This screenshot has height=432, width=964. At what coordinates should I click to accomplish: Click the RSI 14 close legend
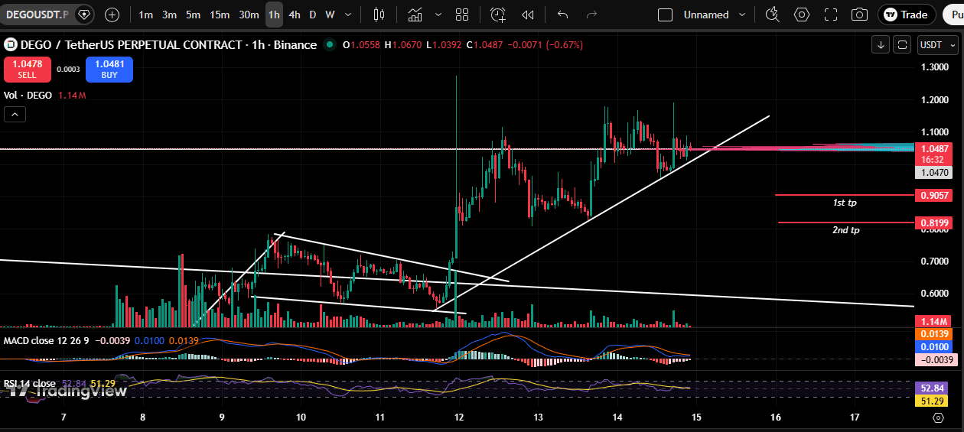click(30, 384)
